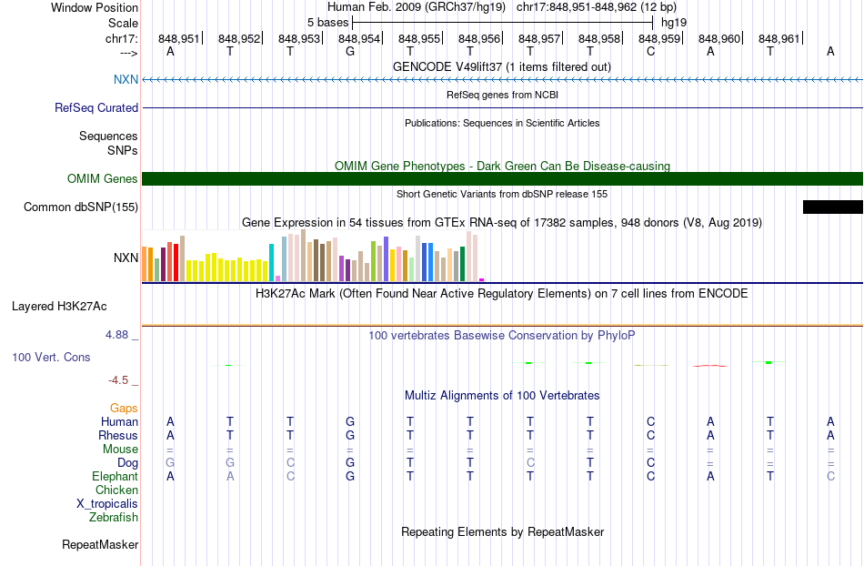The width and height of the screenshot is (864, 566).
Task: Open the 100 Vert. Cons track label
Action: pyautogui.click(x=51, y=357)
